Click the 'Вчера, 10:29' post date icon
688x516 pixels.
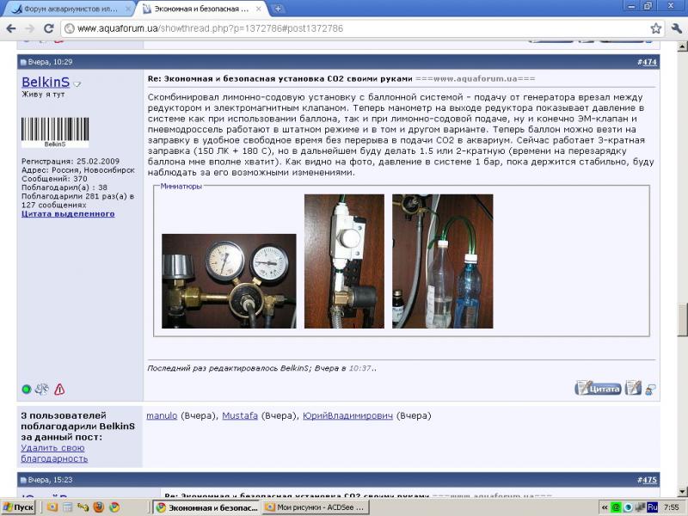tap(23, 62)
